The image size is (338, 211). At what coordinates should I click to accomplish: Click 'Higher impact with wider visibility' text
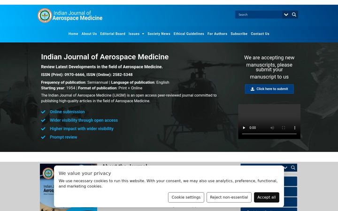point(82,128)
